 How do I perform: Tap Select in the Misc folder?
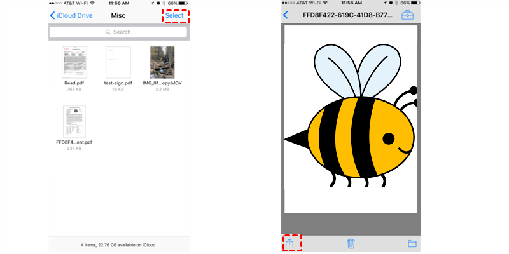(174, 15)
